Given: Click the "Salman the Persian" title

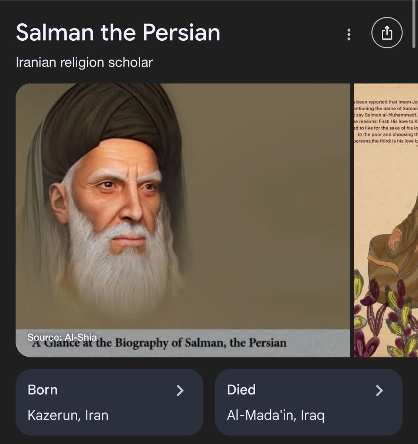Looking at the screenshot, I should coord(118,33).
